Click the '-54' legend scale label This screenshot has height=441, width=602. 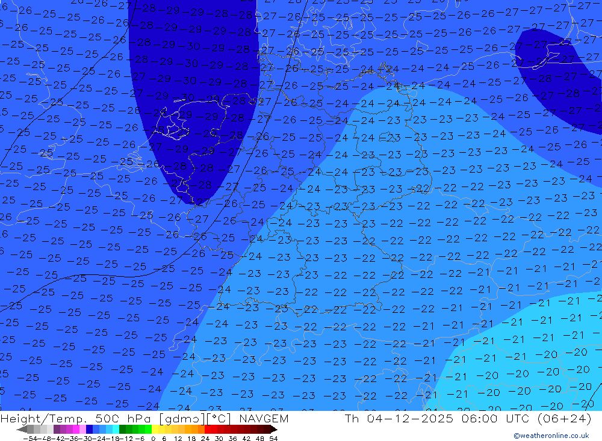point(30,439)
